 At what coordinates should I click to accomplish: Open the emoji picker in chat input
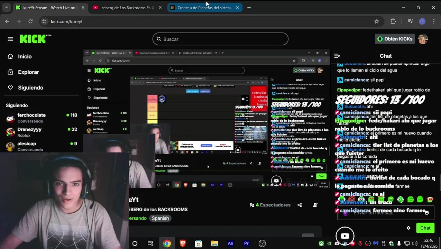(426, 213)
